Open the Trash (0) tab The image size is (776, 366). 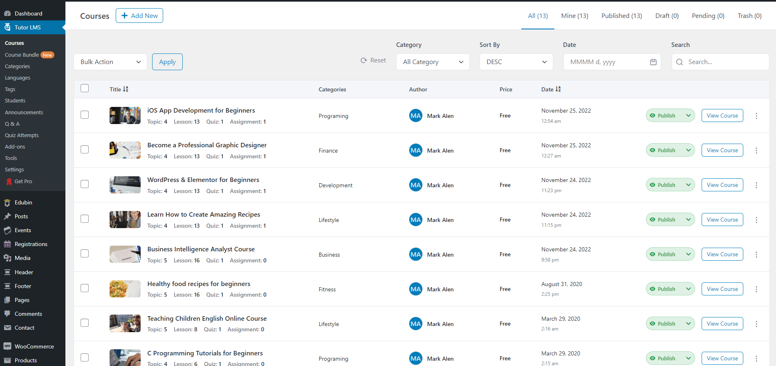tap(749, 16)
